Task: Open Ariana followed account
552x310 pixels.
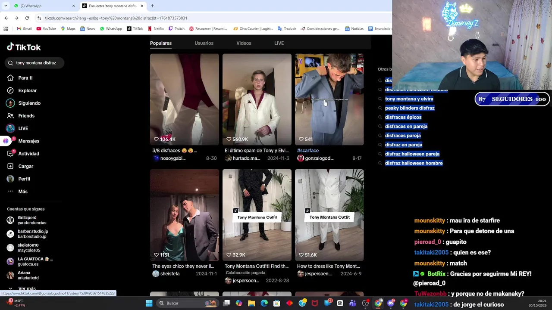Action: coord(23,275)
